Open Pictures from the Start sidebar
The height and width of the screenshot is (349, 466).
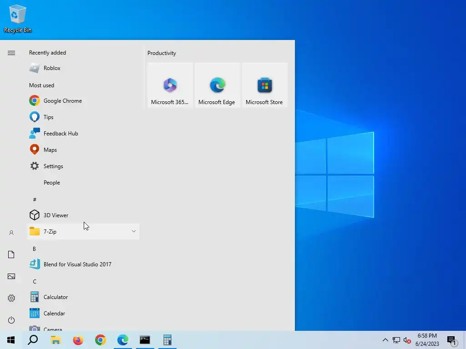(11, 276)
